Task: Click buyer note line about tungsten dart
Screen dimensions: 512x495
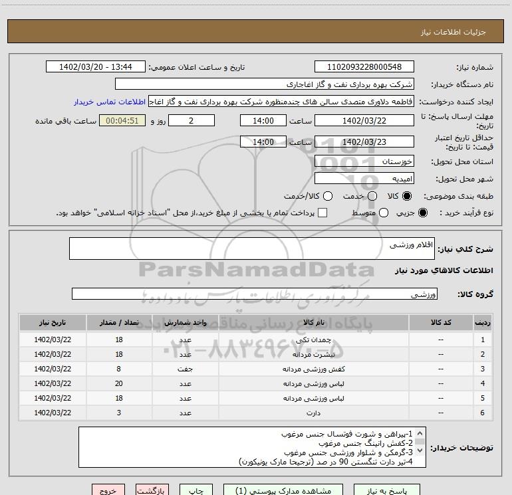Action: (326, 462)
